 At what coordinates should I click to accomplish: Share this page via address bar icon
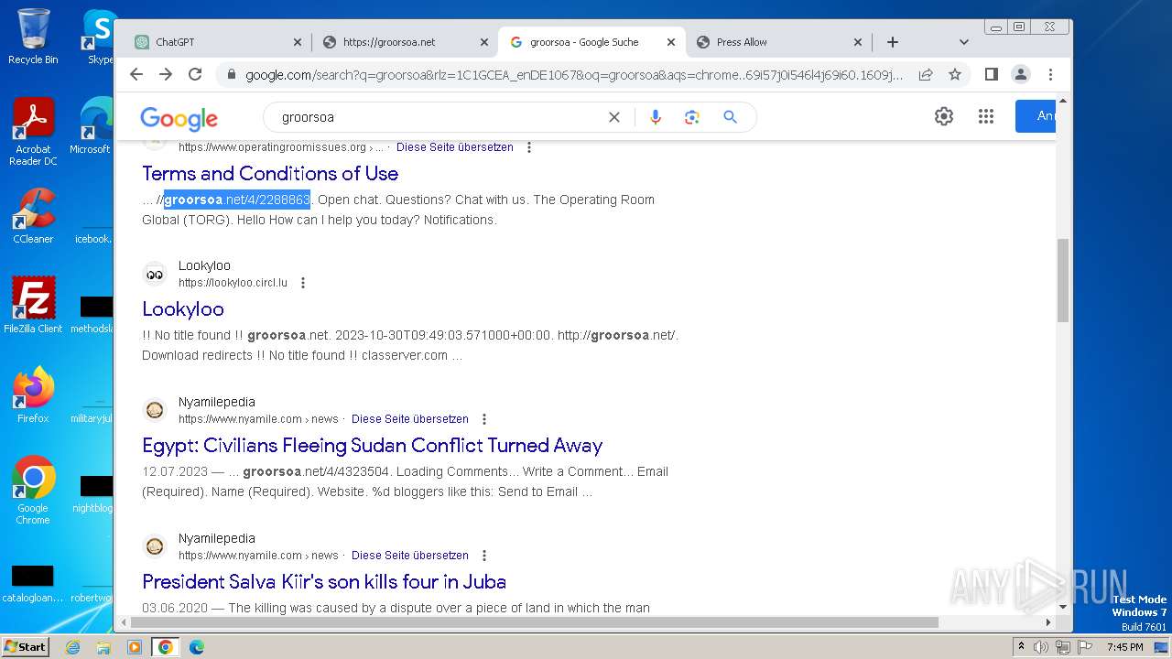click(x=926, y=74)
